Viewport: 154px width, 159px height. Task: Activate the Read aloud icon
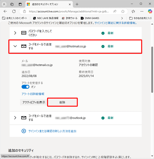coord(115,11)
